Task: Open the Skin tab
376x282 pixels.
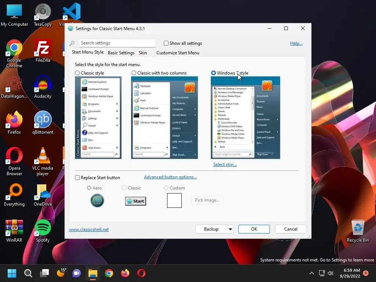Action: point(143,53)
